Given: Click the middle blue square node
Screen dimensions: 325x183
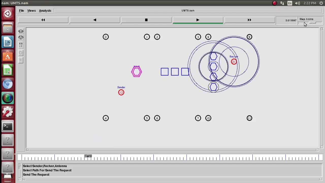Looking at the screenshot, I should click(x=175, y=72).
